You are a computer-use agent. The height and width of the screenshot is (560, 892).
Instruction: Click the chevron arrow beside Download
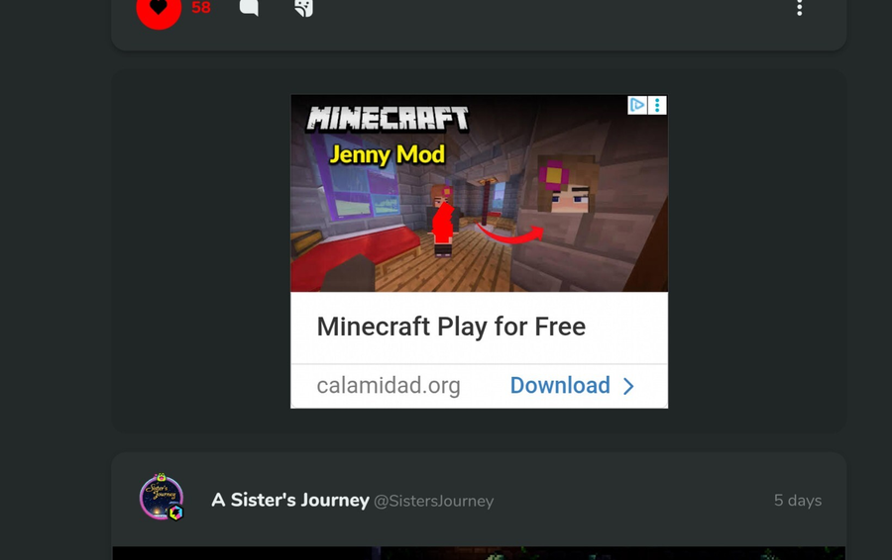pyautogui.click(x=628, y=386)
